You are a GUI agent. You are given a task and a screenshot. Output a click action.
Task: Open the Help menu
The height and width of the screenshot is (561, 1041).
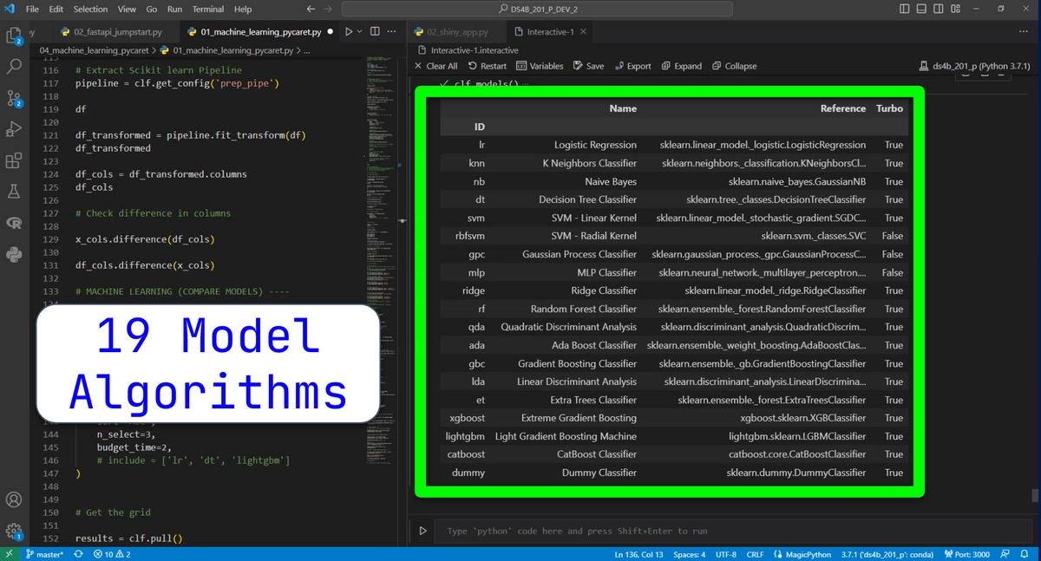coord(243,9)
